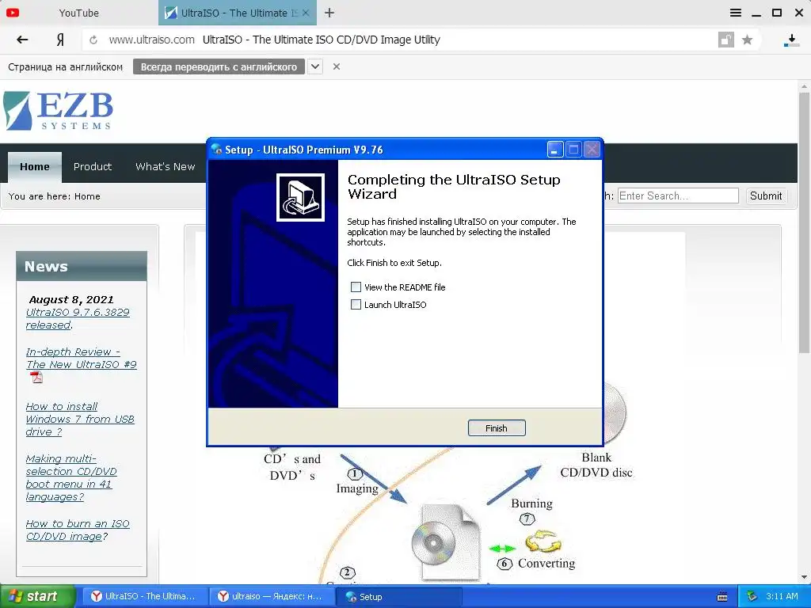This screenshot has height=608, width=811.
Task: Open the Product menu item
Action: click(x=93, y=166)
